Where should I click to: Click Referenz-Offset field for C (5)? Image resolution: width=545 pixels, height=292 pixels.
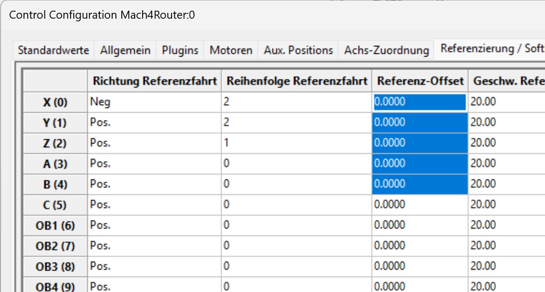pyautogui.click(x=420, y=204)
